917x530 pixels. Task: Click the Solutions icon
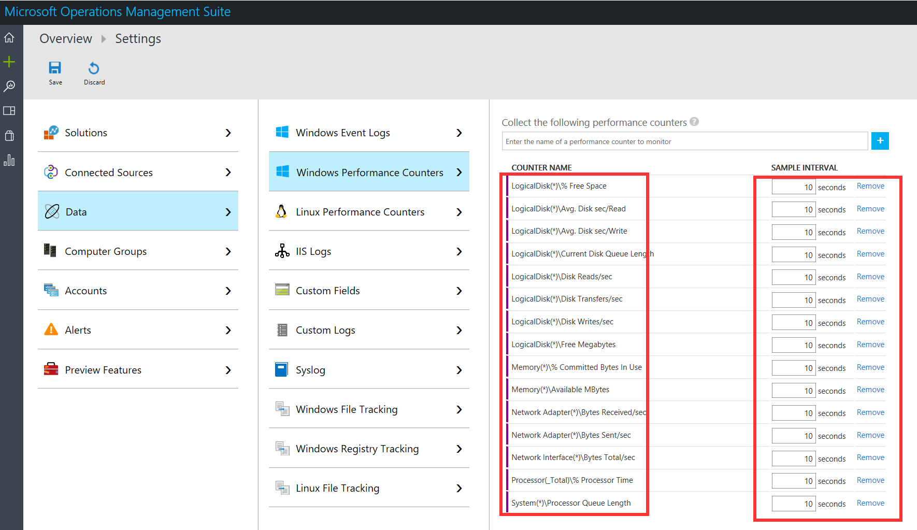pos(51,133)
